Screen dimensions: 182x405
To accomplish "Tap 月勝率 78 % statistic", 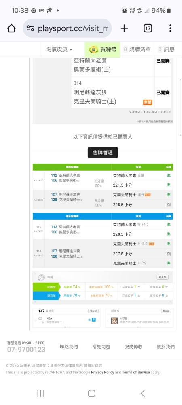I will coord(72,296).
